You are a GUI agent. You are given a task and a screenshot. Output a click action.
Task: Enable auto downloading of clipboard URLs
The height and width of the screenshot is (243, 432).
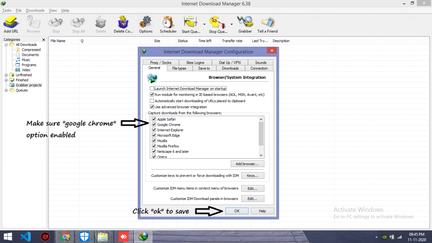(x=152, y=101)
